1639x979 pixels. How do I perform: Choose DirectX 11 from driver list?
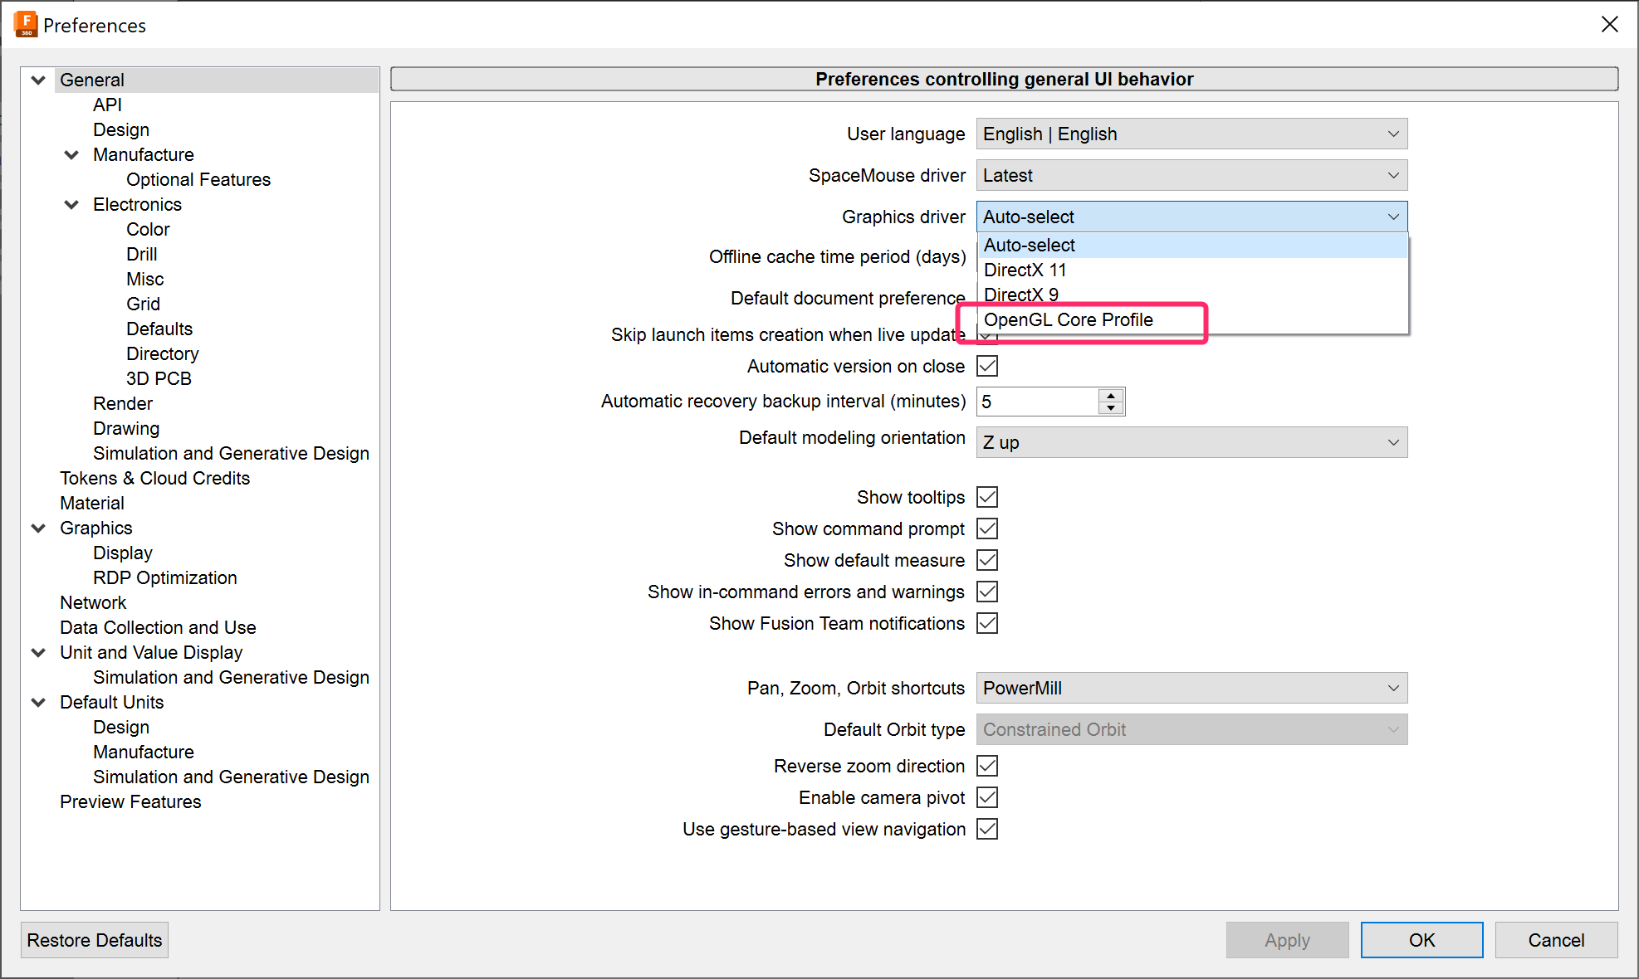click(1025, 270)
